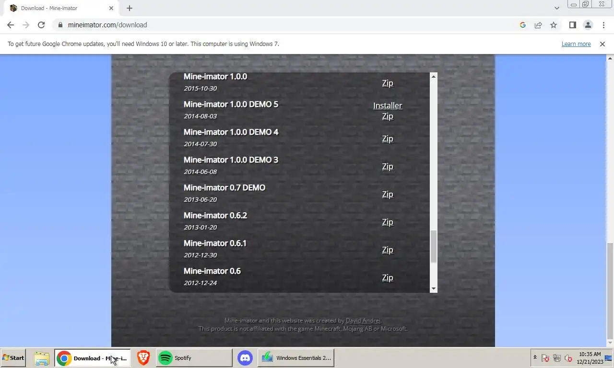Screen dimensions: 614x368
Task: Open Discord from the taskbar
Action: coord(245,358)
